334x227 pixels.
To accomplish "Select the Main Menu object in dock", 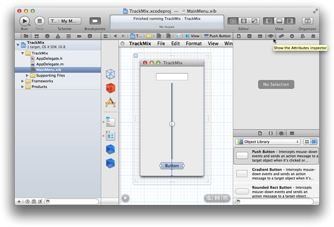I will click(x=110, y=122).
